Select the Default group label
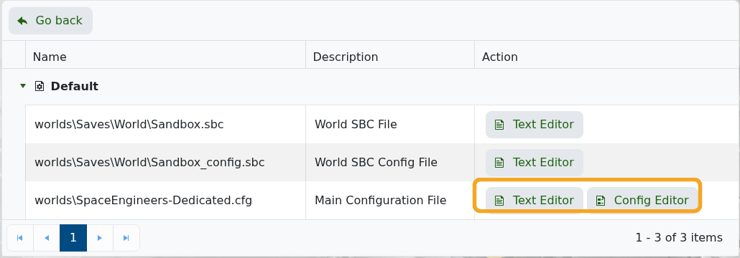740x258 pixels. pos(75,87)
